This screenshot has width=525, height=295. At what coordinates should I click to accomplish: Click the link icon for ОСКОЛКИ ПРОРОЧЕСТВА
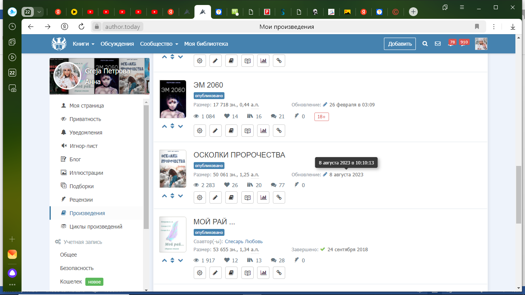[279, 197]
